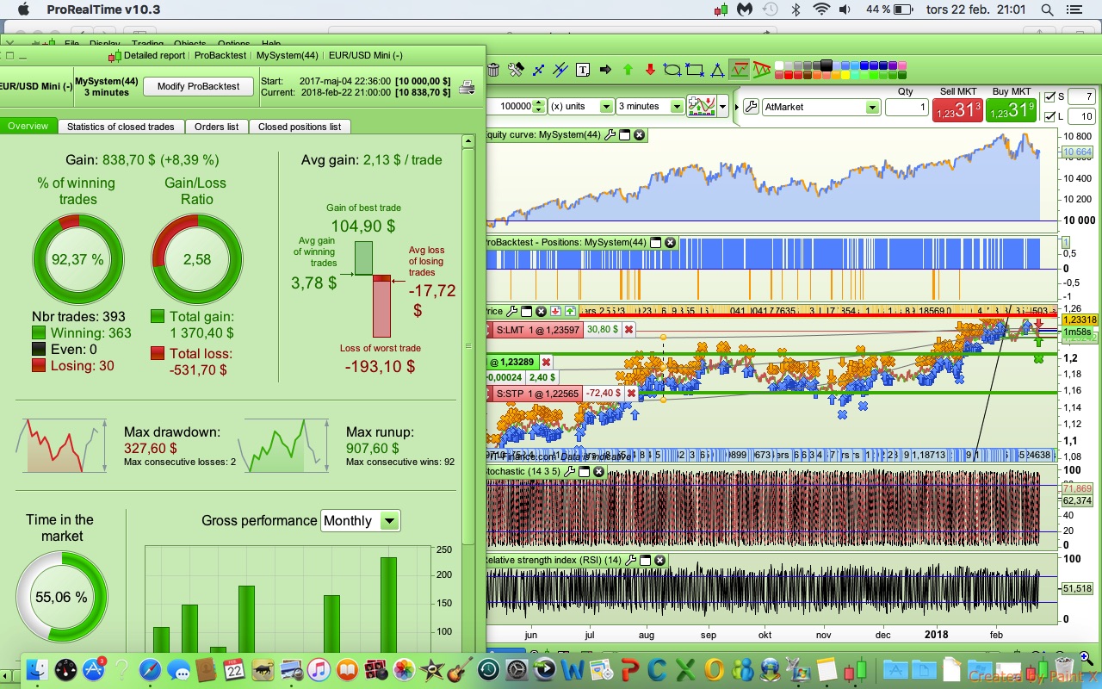Click green up arrow icon in Price panel header
Screen dimensions: 1102x689
pos(570,311)
